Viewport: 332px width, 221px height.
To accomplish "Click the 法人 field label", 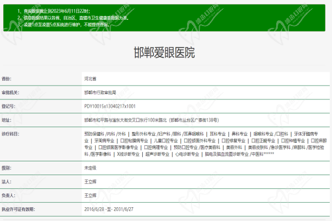I will (7, 182).
